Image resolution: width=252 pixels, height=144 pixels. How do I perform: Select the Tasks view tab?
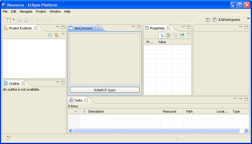point(78,100)
